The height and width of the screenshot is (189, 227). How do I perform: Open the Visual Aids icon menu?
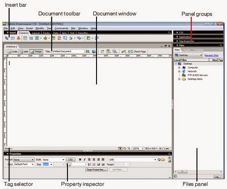[115, 51]
